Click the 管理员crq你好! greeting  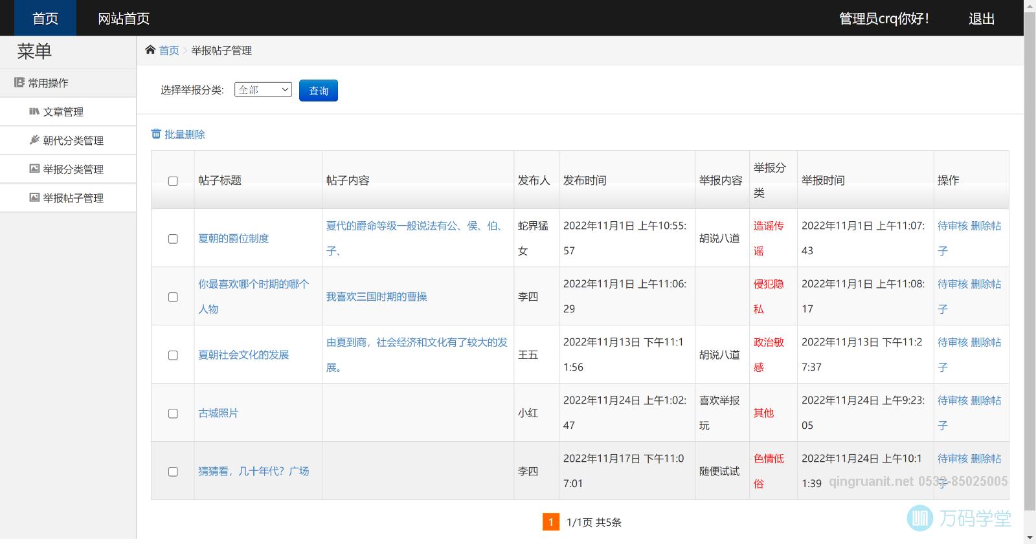pos(884,18)
